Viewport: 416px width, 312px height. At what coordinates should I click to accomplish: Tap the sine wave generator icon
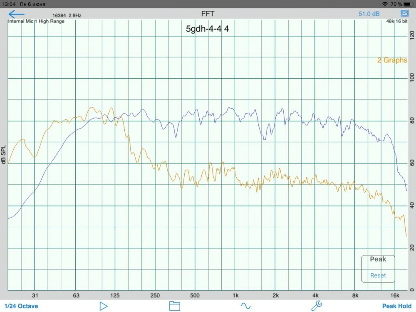coord(245,306)
